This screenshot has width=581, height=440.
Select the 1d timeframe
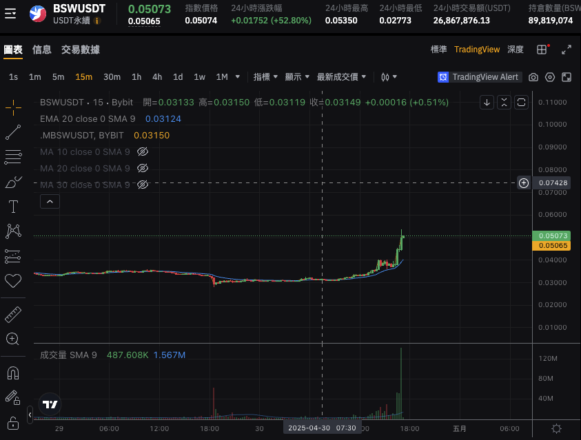[178, 77]
